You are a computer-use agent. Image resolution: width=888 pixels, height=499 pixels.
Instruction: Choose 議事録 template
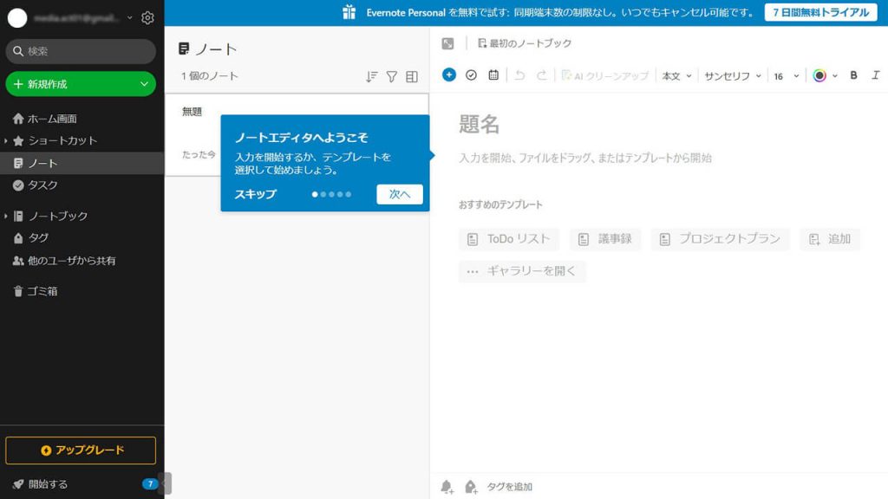click(x=604, y=239)
